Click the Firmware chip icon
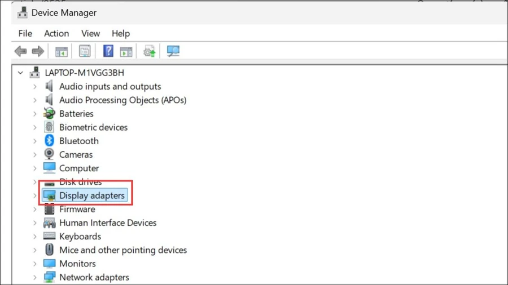The width and height of the screenshot is (508, 285). coord(49,209)
